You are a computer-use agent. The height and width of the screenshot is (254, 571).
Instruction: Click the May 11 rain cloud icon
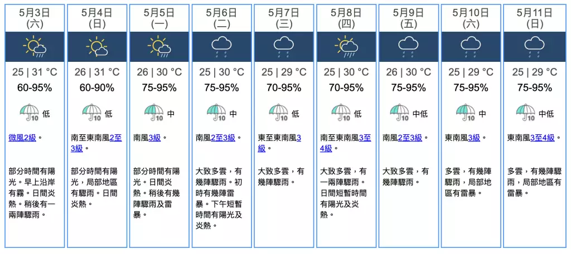click(534, 47)
